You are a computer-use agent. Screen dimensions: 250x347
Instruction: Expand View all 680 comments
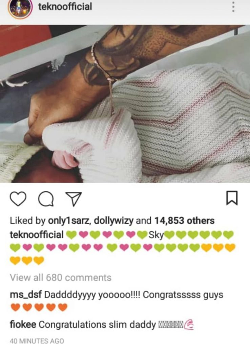pyautogui.click(x=61, y=278)
